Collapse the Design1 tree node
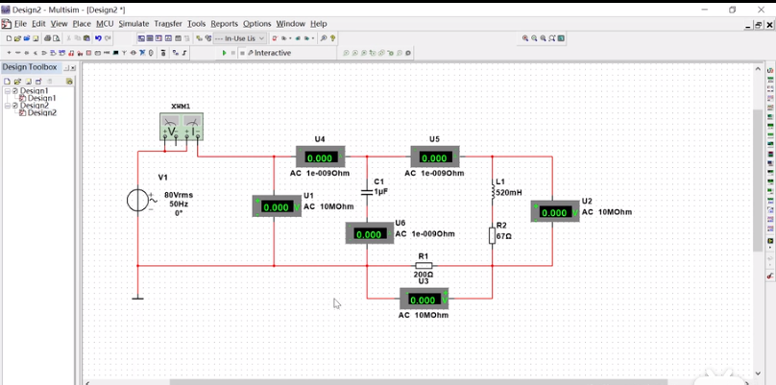Viewport: 776px width, 385px height. pyautogui.click(x=7, y=91)
